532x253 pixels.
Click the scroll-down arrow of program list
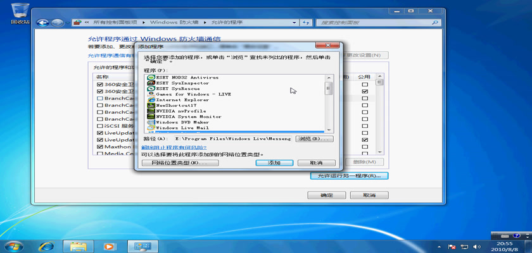pos(329,129)
